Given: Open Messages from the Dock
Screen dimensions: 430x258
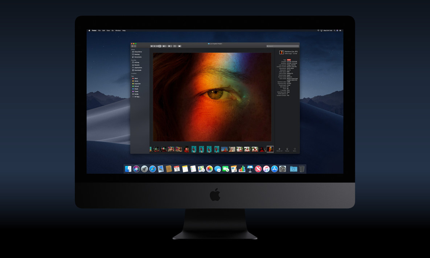Looking at the screenshot, I should 218,169.
